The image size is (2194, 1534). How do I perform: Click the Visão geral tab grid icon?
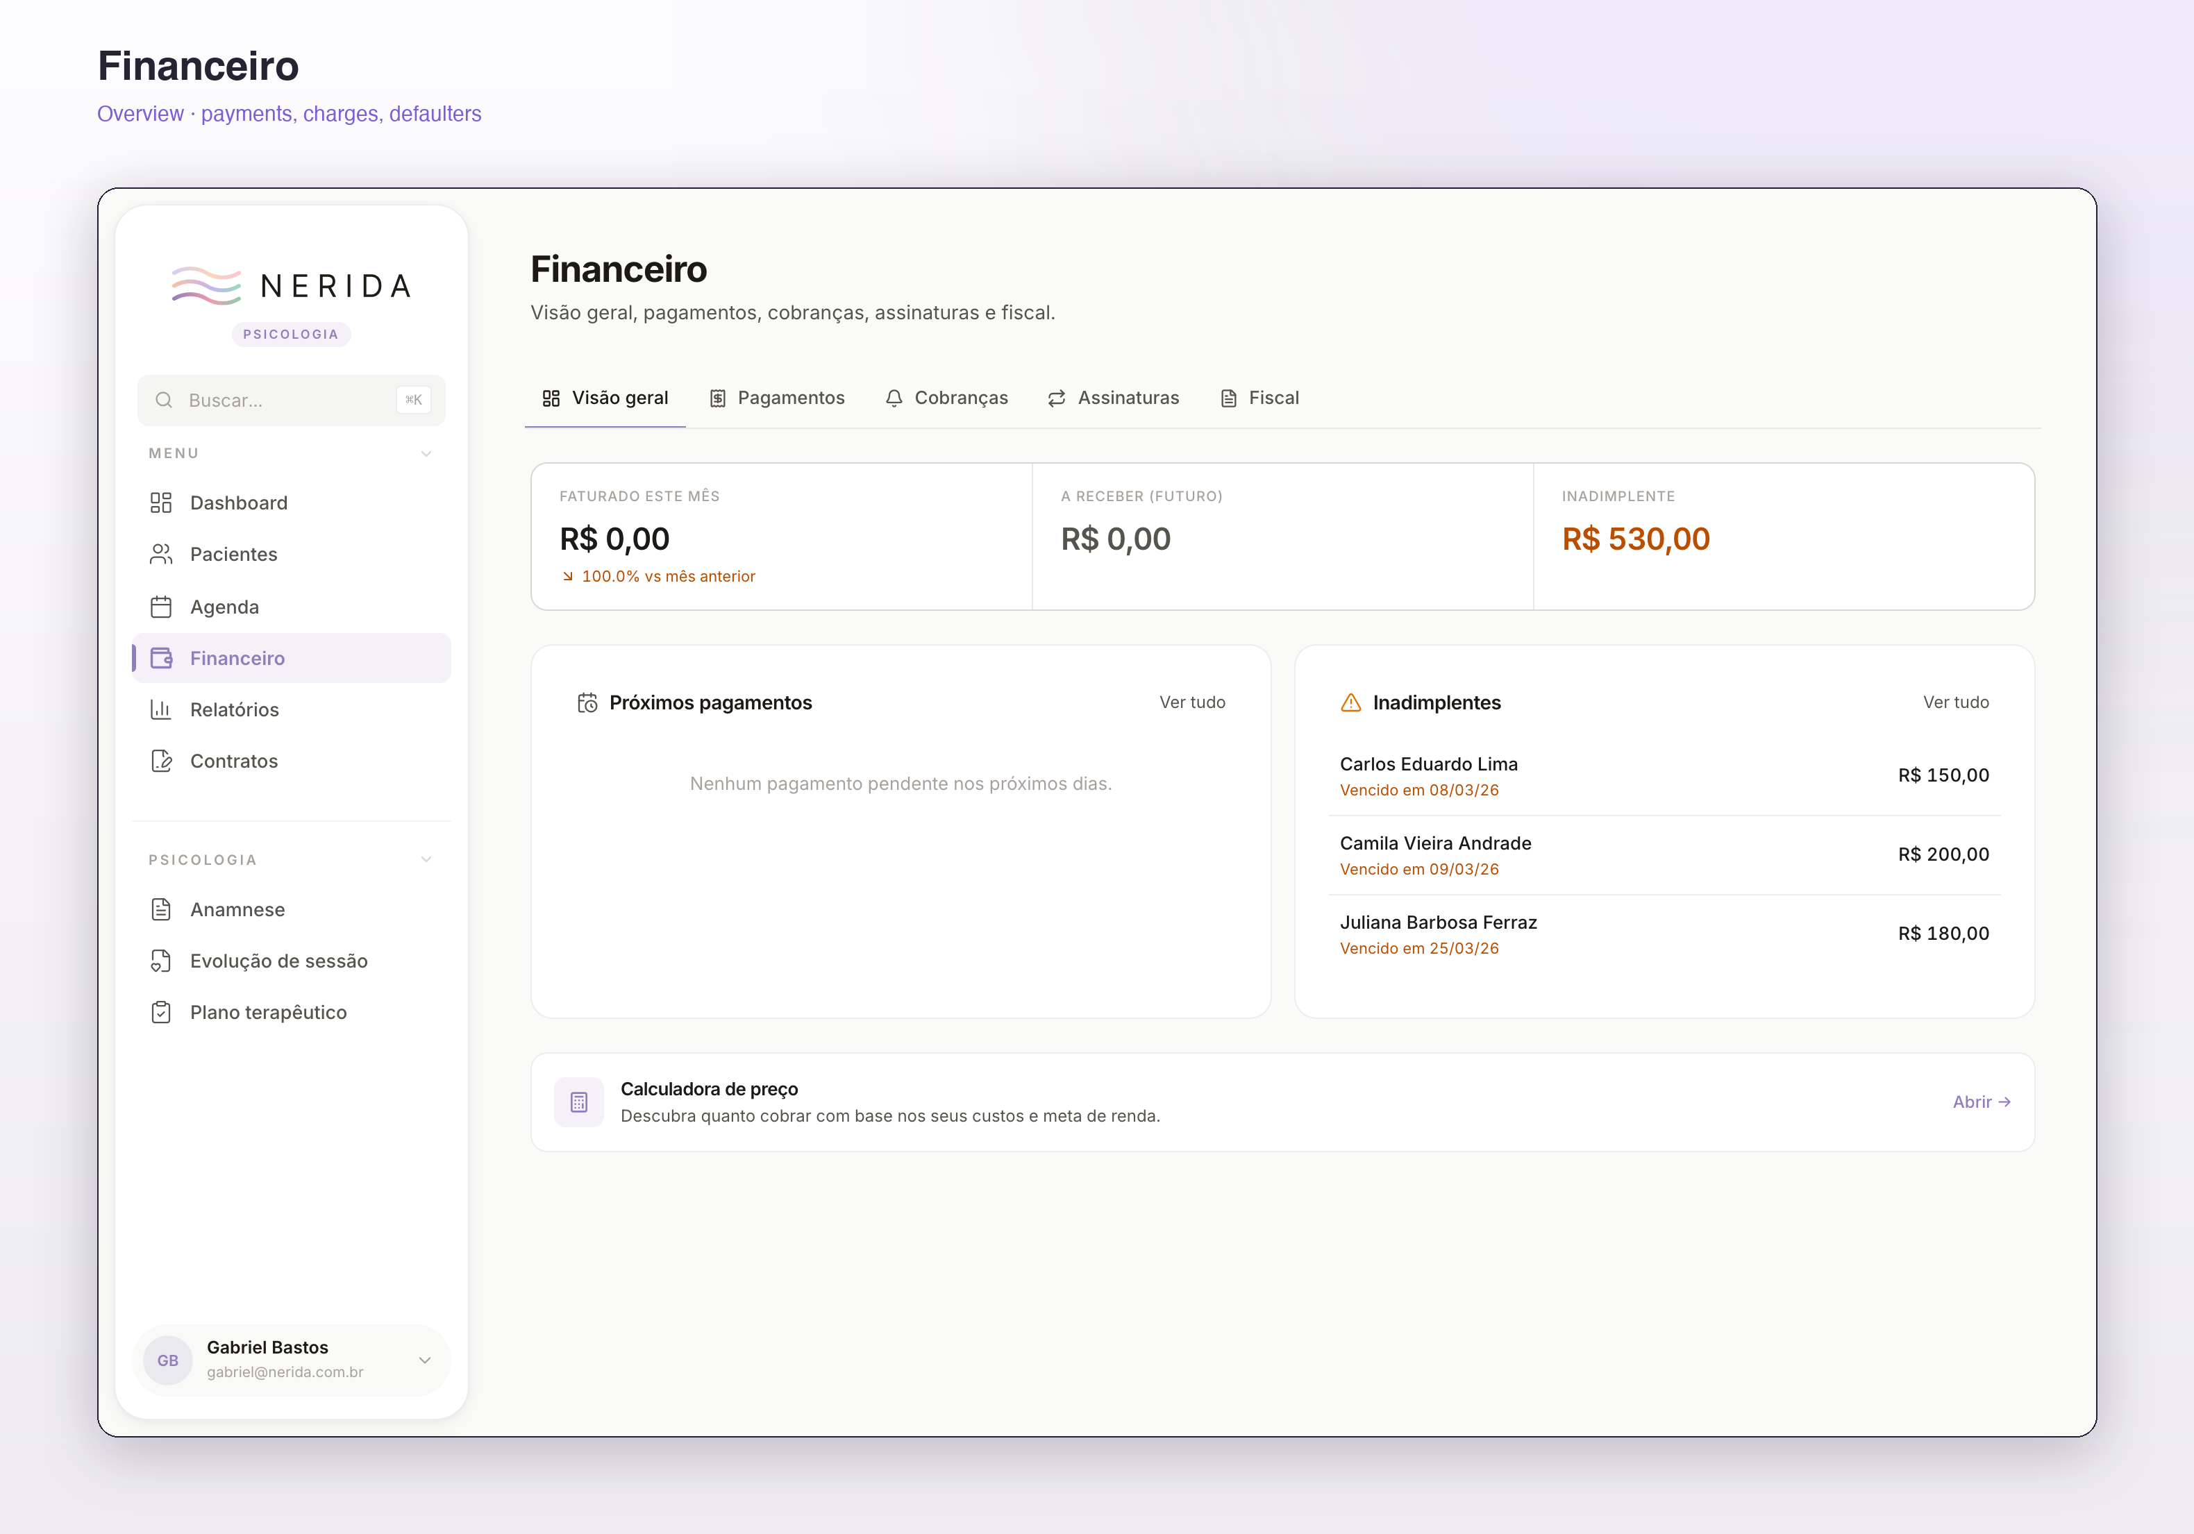coord(551,398)
